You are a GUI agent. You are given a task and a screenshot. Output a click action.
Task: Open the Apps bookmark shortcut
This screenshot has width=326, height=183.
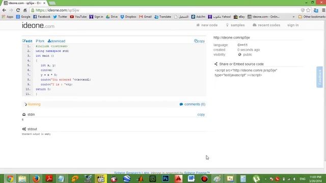[8, 17]
